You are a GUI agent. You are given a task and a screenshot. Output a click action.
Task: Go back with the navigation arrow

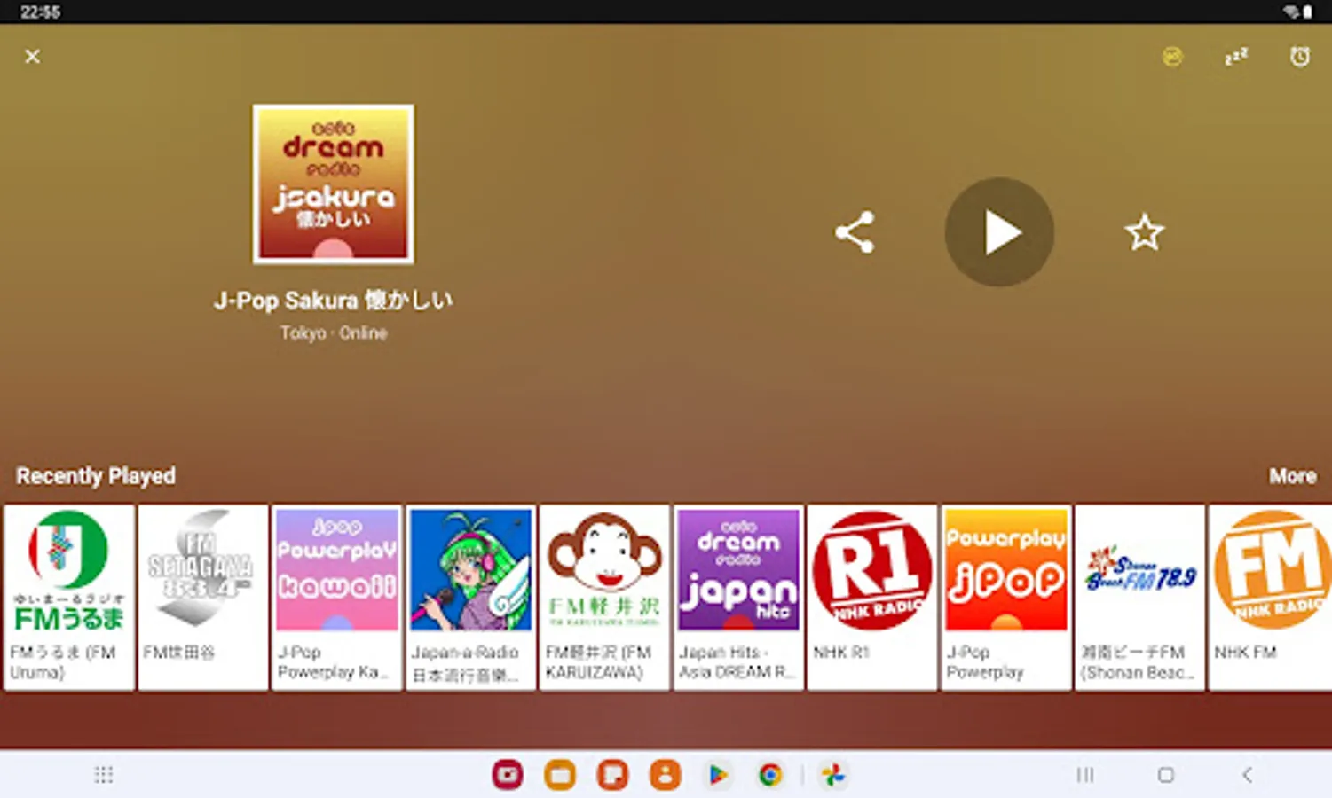(x=1247, y=775)
